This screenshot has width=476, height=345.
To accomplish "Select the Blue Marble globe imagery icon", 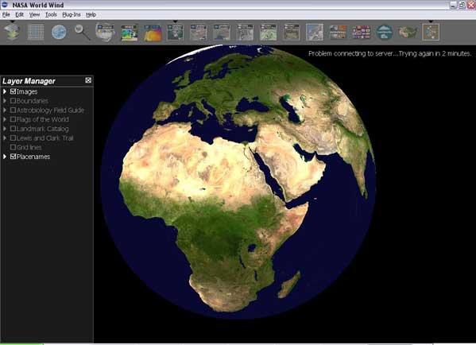I will coord(106,32).
